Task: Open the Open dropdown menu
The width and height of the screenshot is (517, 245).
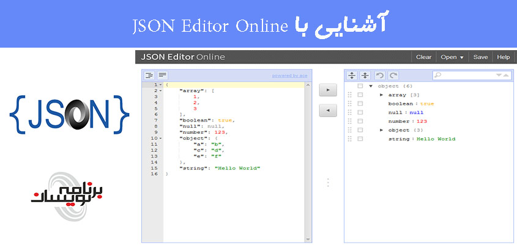Action: coord(452,57)
